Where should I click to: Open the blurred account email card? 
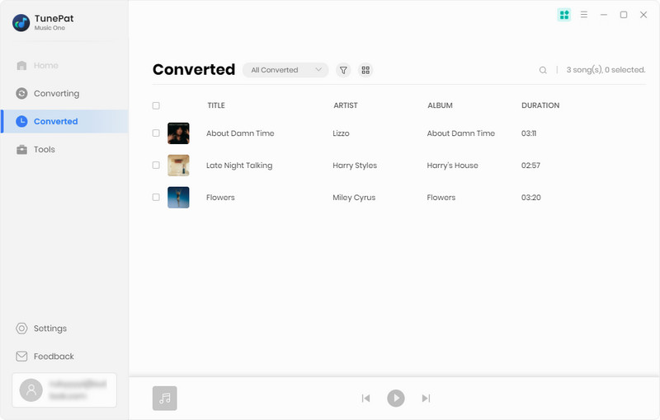64,390
